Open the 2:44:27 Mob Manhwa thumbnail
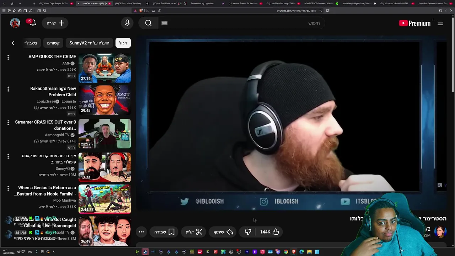455x256 pixels. tap(105, 199)
